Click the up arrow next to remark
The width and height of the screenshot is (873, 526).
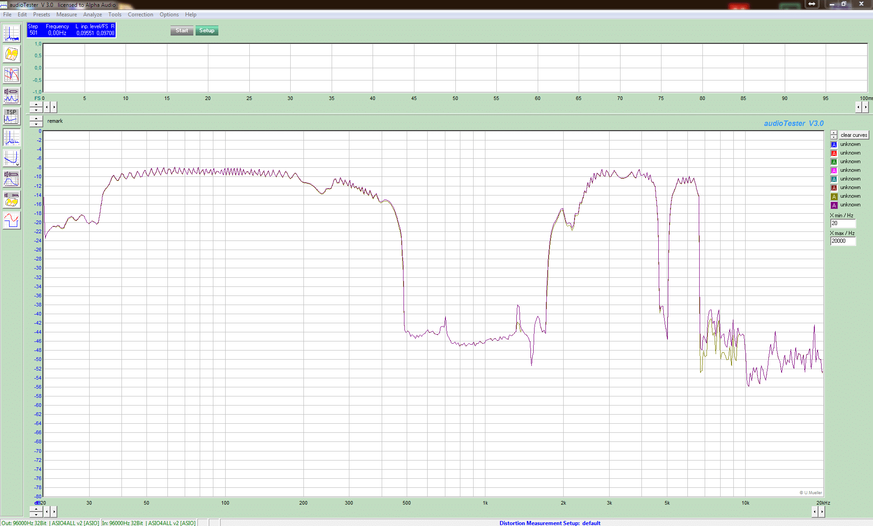tap(36, 119)
